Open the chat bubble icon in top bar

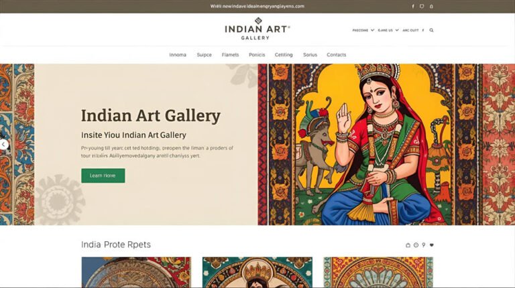pyautogui.click(x=422, y=6)
